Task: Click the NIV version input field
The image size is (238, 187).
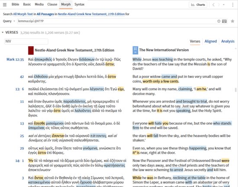Action: [26, 42]
